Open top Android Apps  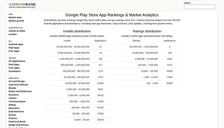16,44
